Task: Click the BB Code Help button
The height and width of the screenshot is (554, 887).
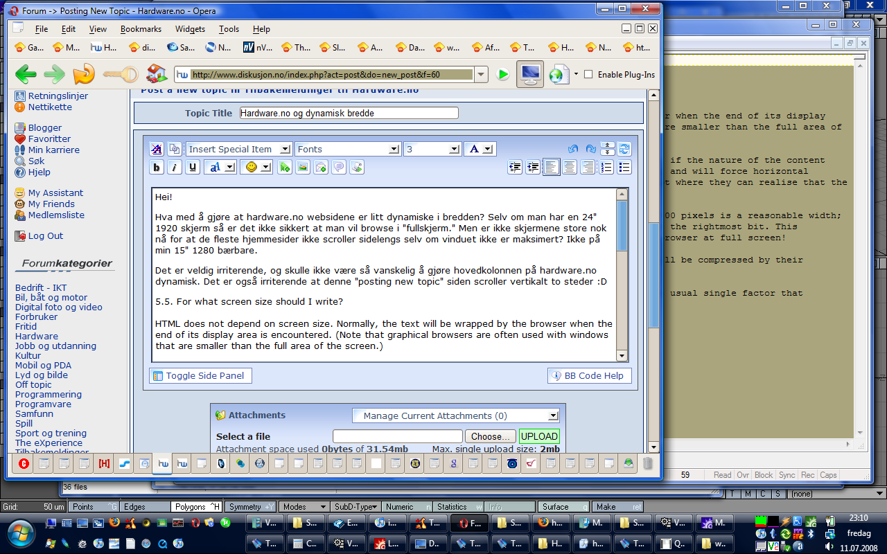Action: [589, 375]
